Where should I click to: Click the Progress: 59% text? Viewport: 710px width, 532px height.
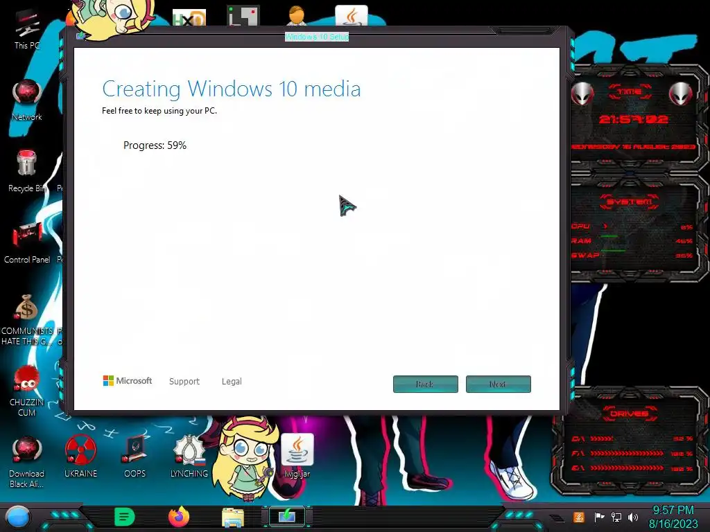155,145
